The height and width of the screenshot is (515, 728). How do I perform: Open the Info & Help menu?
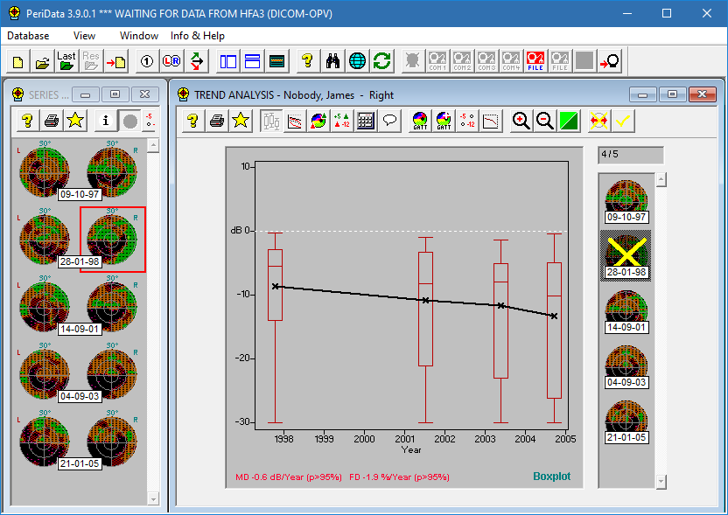click(x=197, y=36)
